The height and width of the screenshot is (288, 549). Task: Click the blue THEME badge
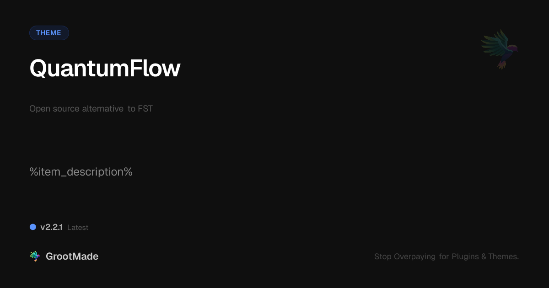49,33
